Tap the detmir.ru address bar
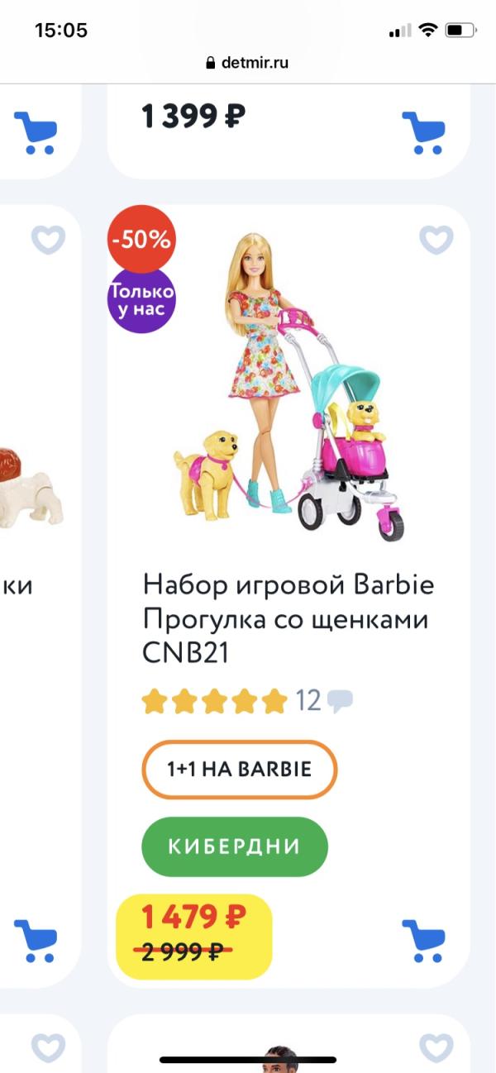 coord(247,62)
